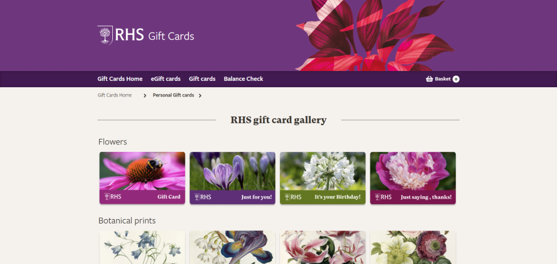557x264 pixels.
Task: Open Gift Cards Home menu item
Action: (120, 79)
